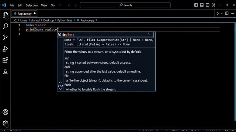Click the breadcrumb trailing ellipsis

point(99,21)
